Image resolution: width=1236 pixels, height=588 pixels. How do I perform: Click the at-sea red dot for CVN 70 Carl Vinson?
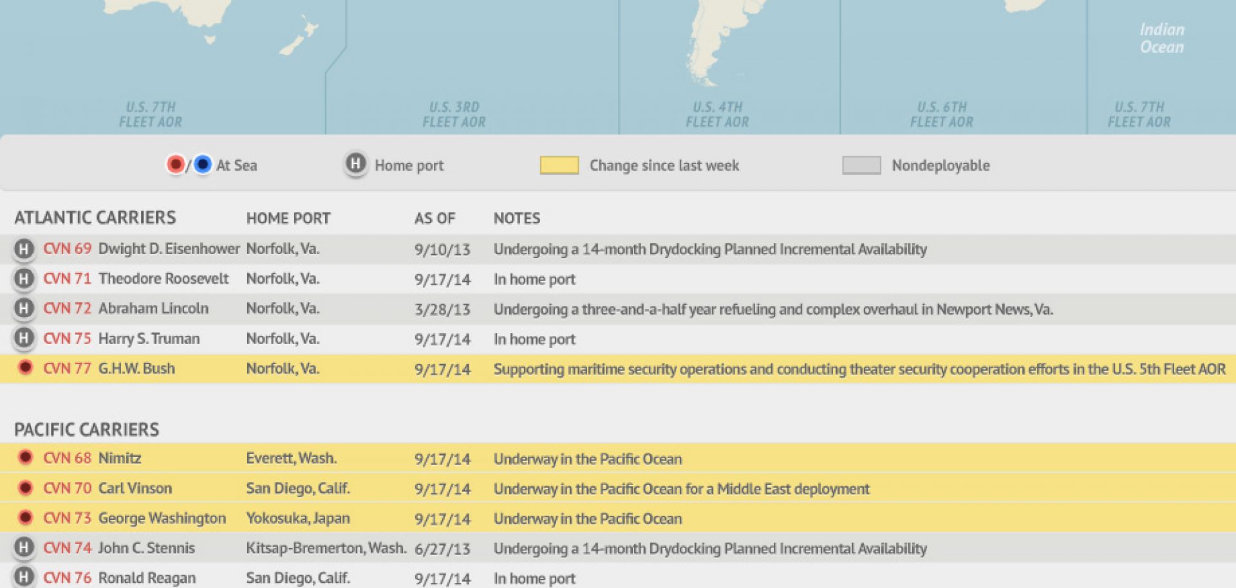(x=25, y=488)
